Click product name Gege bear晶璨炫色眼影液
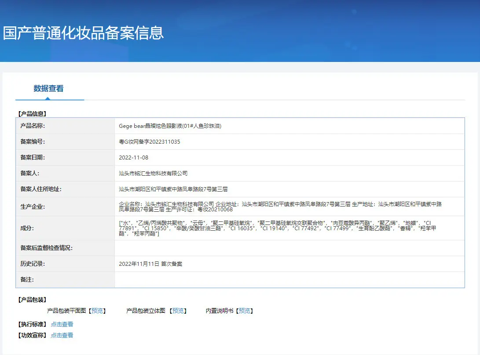Screen dimensions: 480x355 coord(170,126)
